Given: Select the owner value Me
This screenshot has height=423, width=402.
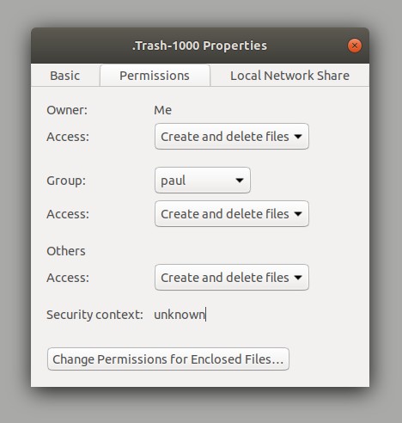Looking at the screenshot, I should coord(163,110).
